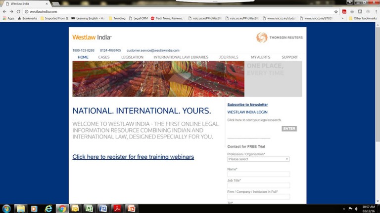Open INTERNATIONAL LAW LIBRARIES tab
Screen dimensions: 380x213
pyautogui.click(x=181, y=57)
